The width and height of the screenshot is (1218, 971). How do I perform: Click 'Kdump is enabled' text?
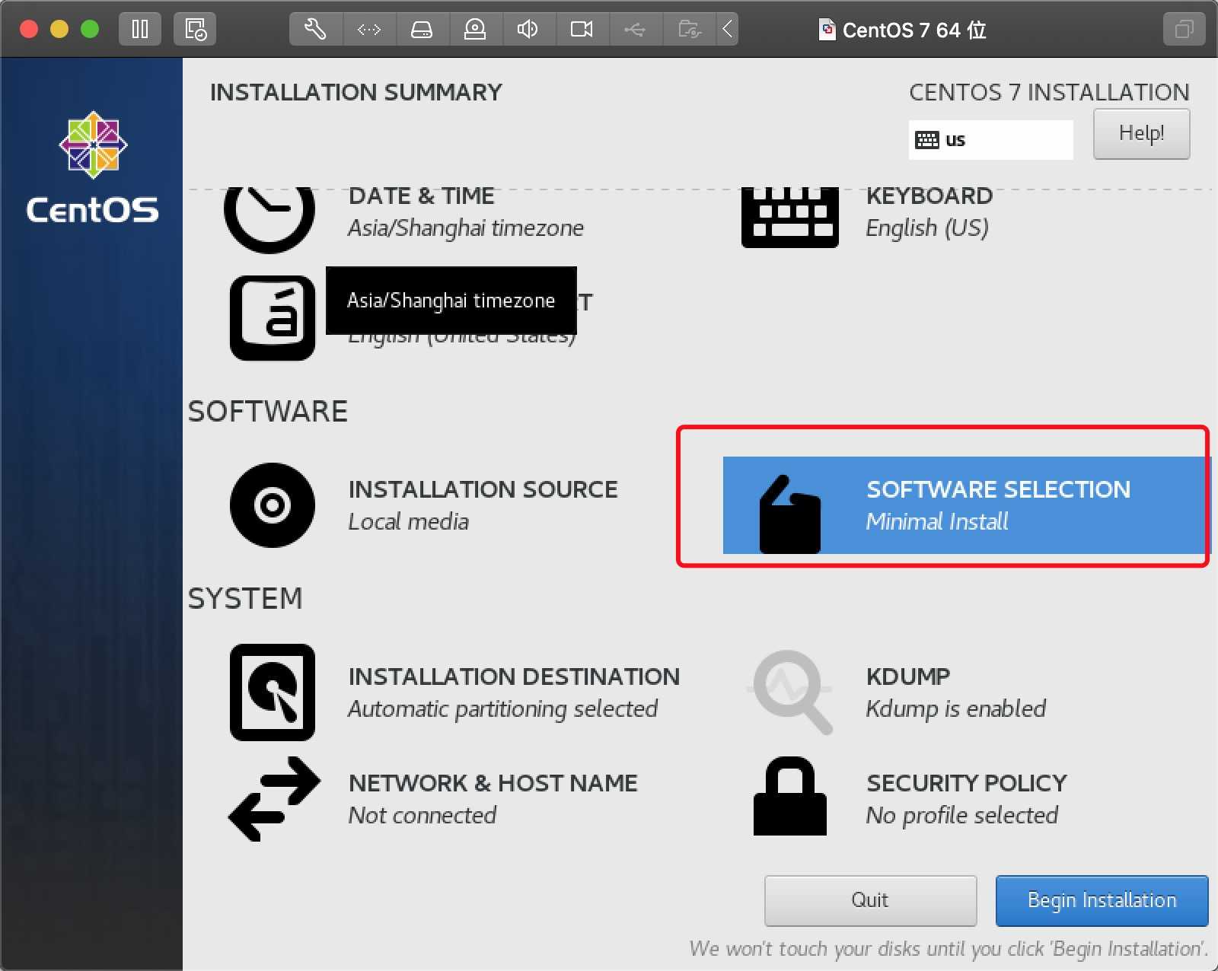coord(955,709)
